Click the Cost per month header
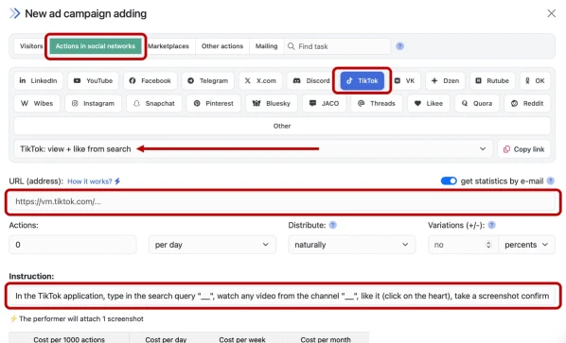Viewport: 566px width, 343px height. pos(326,339)
